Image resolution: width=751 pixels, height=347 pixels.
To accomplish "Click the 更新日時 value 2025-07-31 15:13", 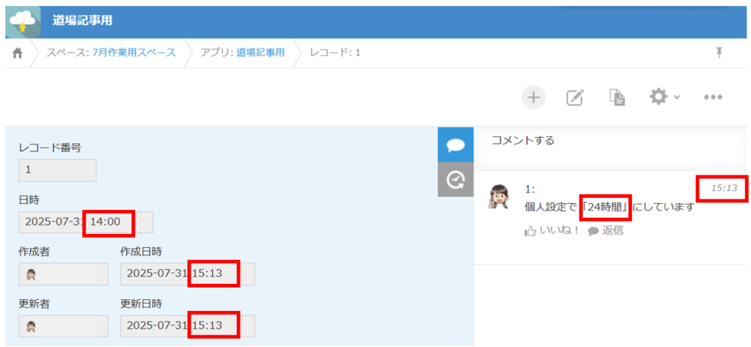I will tap(188, 326).
